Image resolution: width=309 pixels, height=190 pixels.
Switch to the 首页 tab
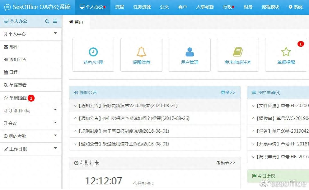coord(76,22)
